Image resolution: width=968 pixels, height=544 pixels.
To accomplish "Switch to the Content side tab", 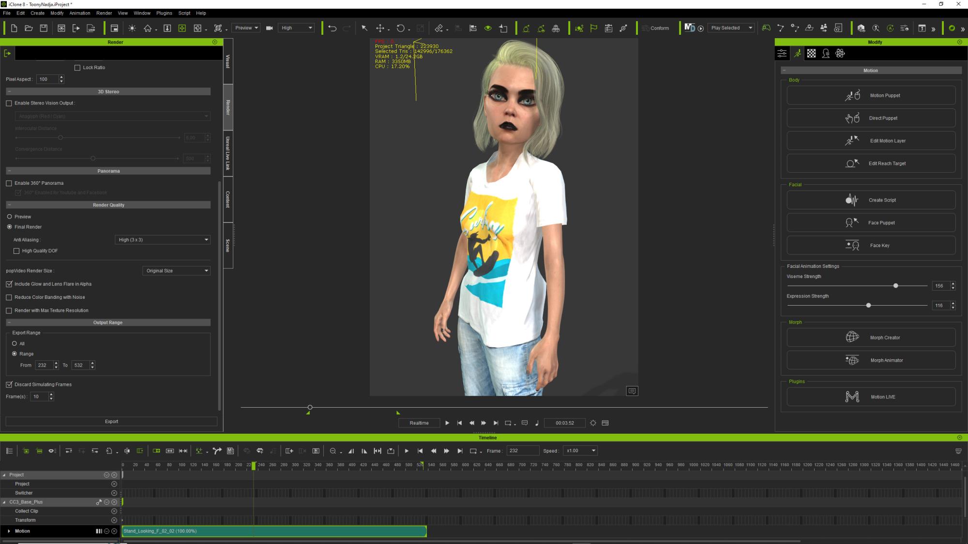I will point(228,200).
